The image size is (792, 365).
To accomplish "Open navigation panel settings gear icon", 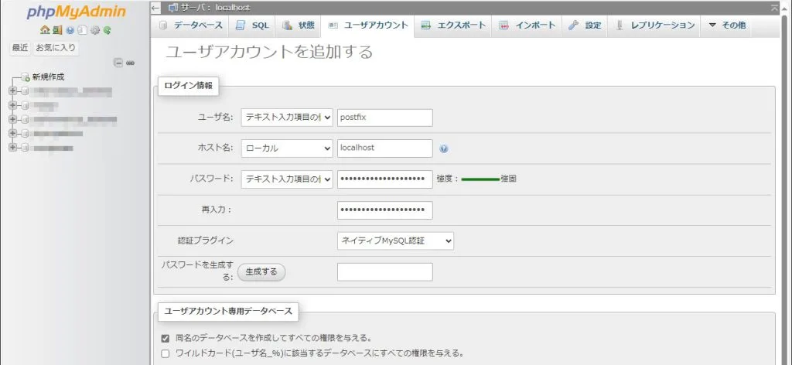I will (x=95, y=30).
